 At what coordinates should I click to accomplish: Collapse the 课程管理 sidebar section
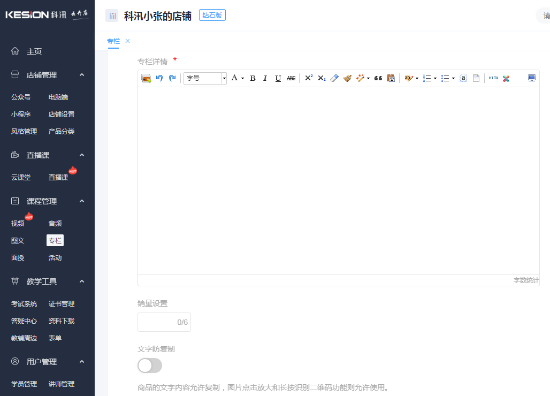(x=82, y=201)
